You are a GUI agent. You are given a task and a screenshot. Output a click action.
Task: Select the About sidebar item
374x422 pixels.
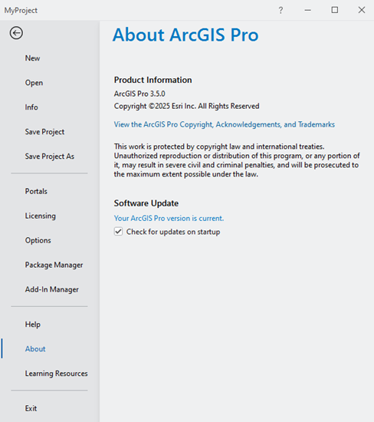click(35, 349)
